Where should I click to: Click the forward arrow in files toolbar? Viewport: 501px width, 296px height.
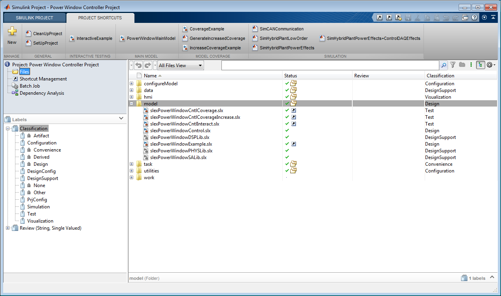[147, 66]
